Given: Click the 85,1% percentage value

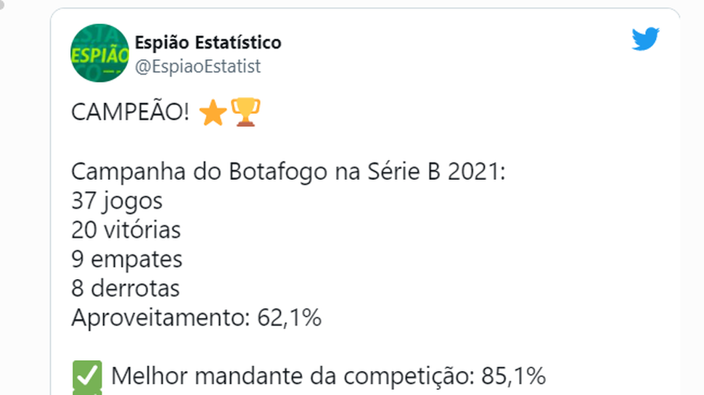Looking at the screenshot, I should pyautogui.click(x=514, y=376).
